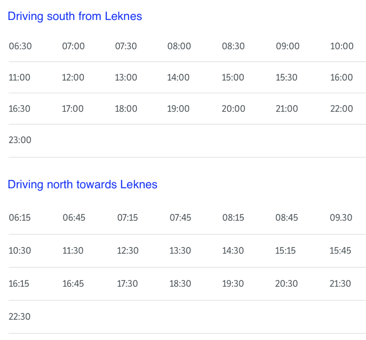The height and width of the screenshot is (340, 366).
Task: Select the 15:15 northbound departure
Action: click(x=285, y=251)
